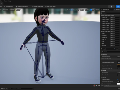Click the Details panel search field

coord(111,52)
